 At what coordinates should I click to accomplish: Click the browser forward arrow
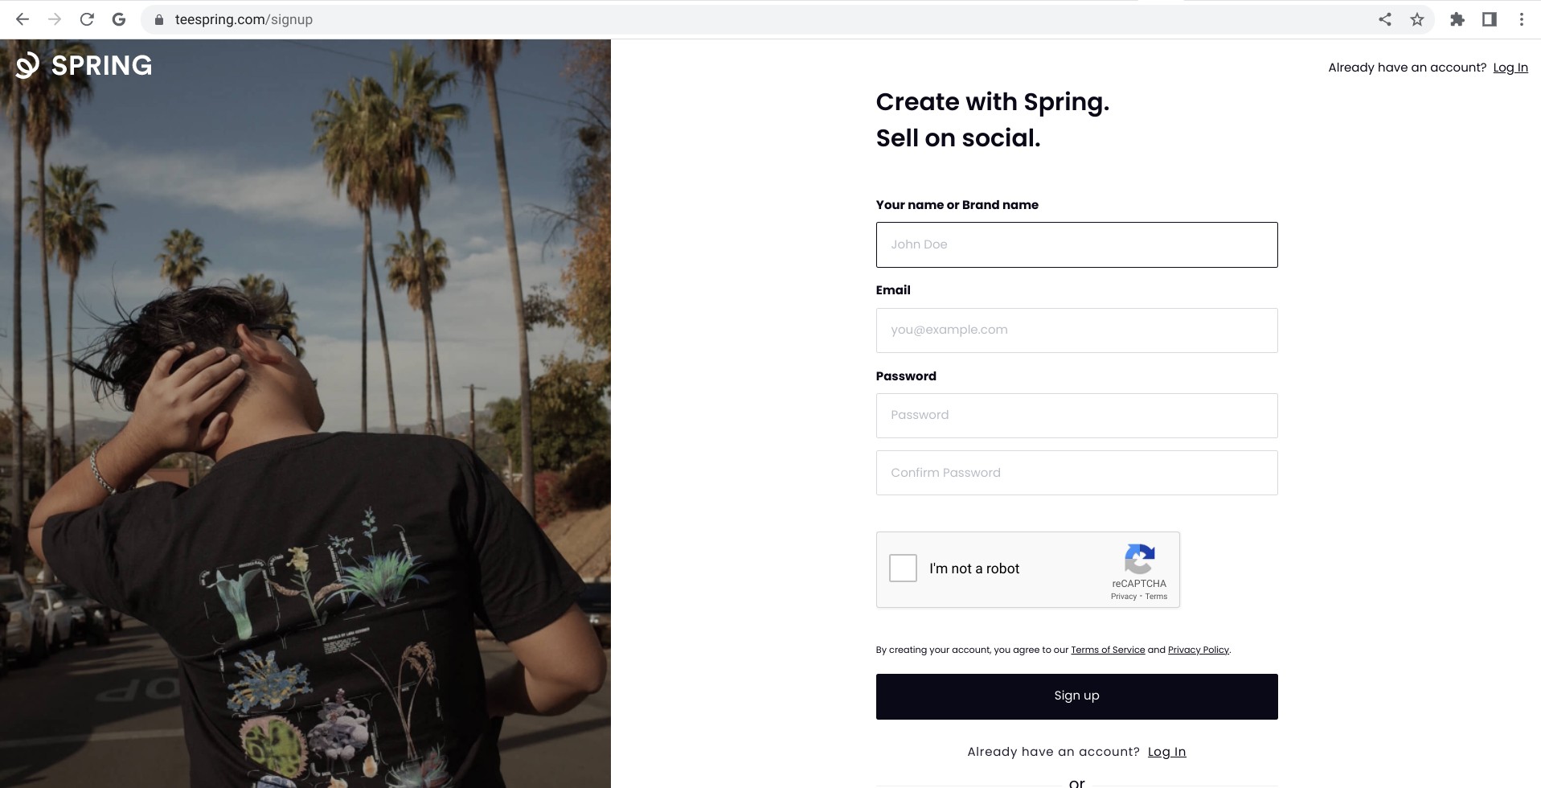pos(55,19)
